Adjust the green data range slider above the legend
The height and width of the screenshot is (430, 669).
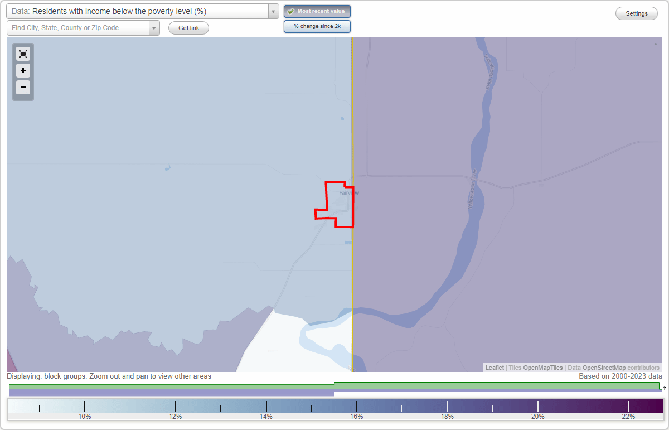(x=334, y=386)
